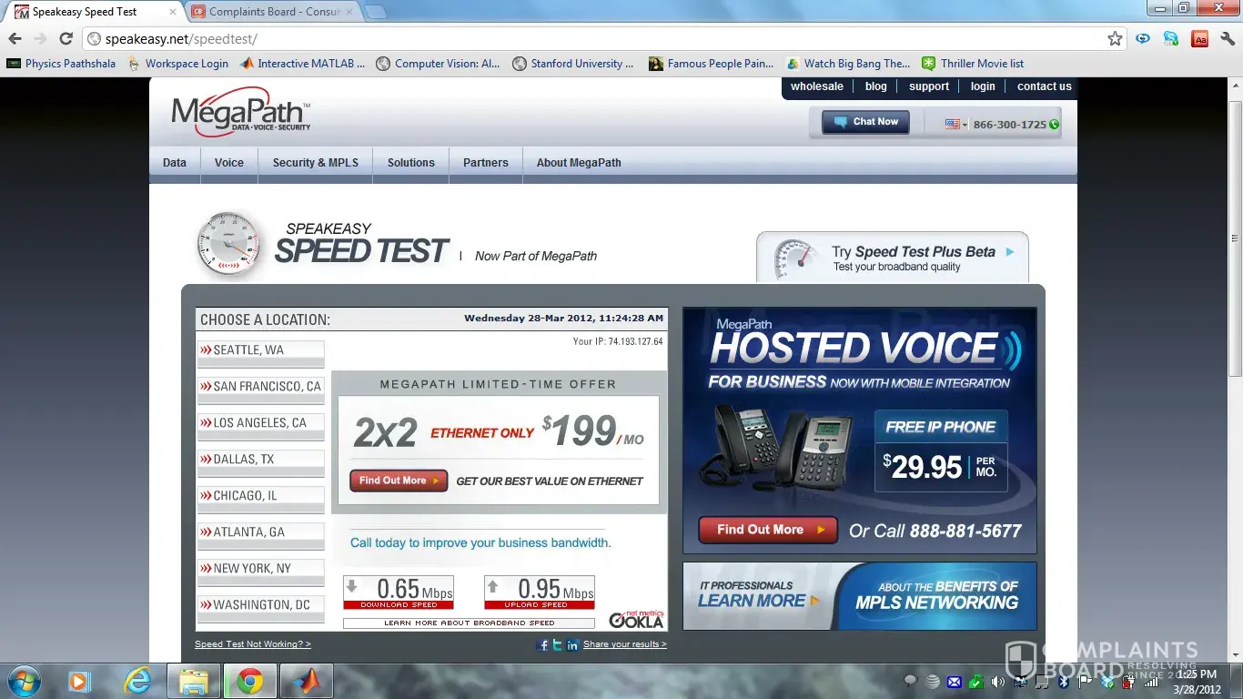
Task: Go back using the browser back arrow
Action: (x=15, y=39)
